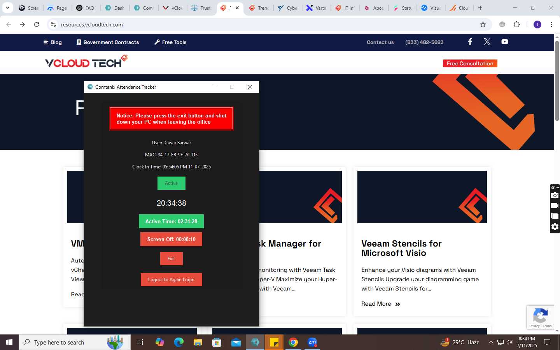This screenshot has height=350, width=560.
Task: Open Microsoft Edge from the taskbar
Action: pyautogui.click(x=178, y=342)
